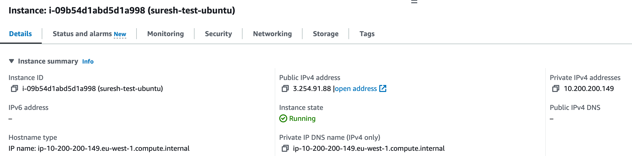Click the New badge on Status and alarms
This screenshot has width=632, height=156.
120,34
